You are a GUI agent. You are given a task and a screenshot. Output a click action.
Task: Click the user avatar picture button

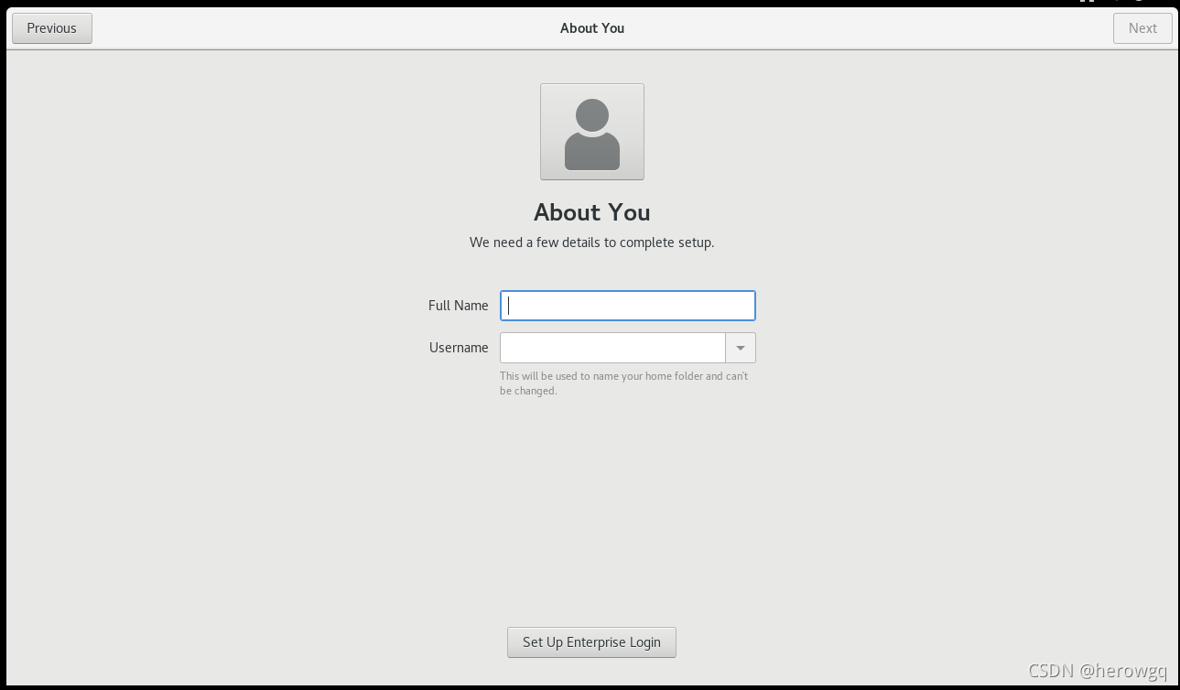(x=592, y=132)
